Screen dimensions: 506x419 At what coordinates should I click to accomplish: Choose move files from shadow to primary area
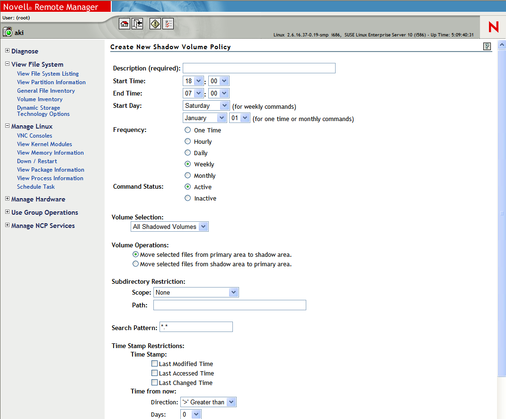point(135,263)
